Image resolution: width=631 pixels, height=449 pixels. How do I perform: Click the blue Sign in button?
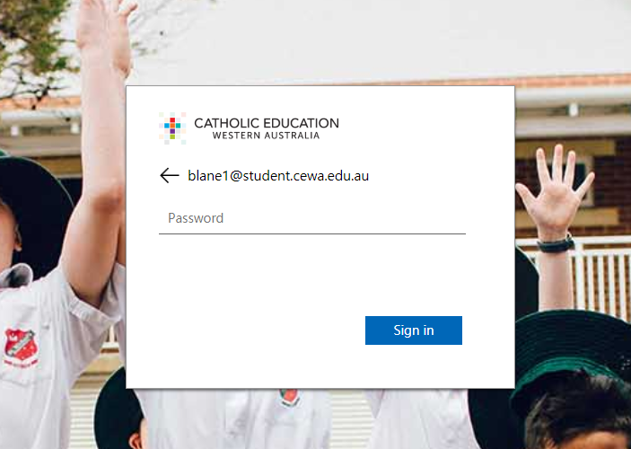click(414, 330)
